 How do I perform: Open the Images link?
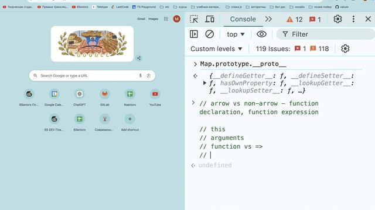[153, 19]
